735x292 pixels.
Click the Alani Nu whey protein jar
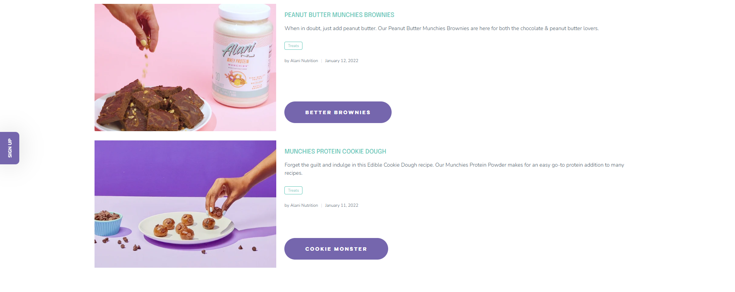242,56
